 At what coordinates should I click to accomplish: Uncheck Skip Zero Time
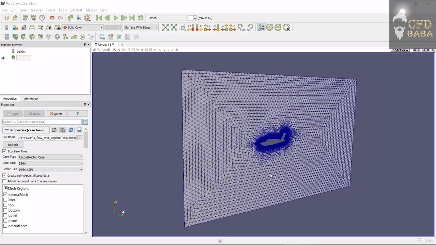[4, 151]
